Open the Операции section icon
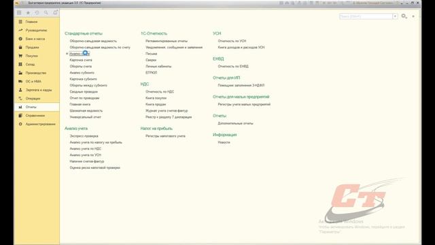This screenshot has width=435, height=245. [20, 98]
